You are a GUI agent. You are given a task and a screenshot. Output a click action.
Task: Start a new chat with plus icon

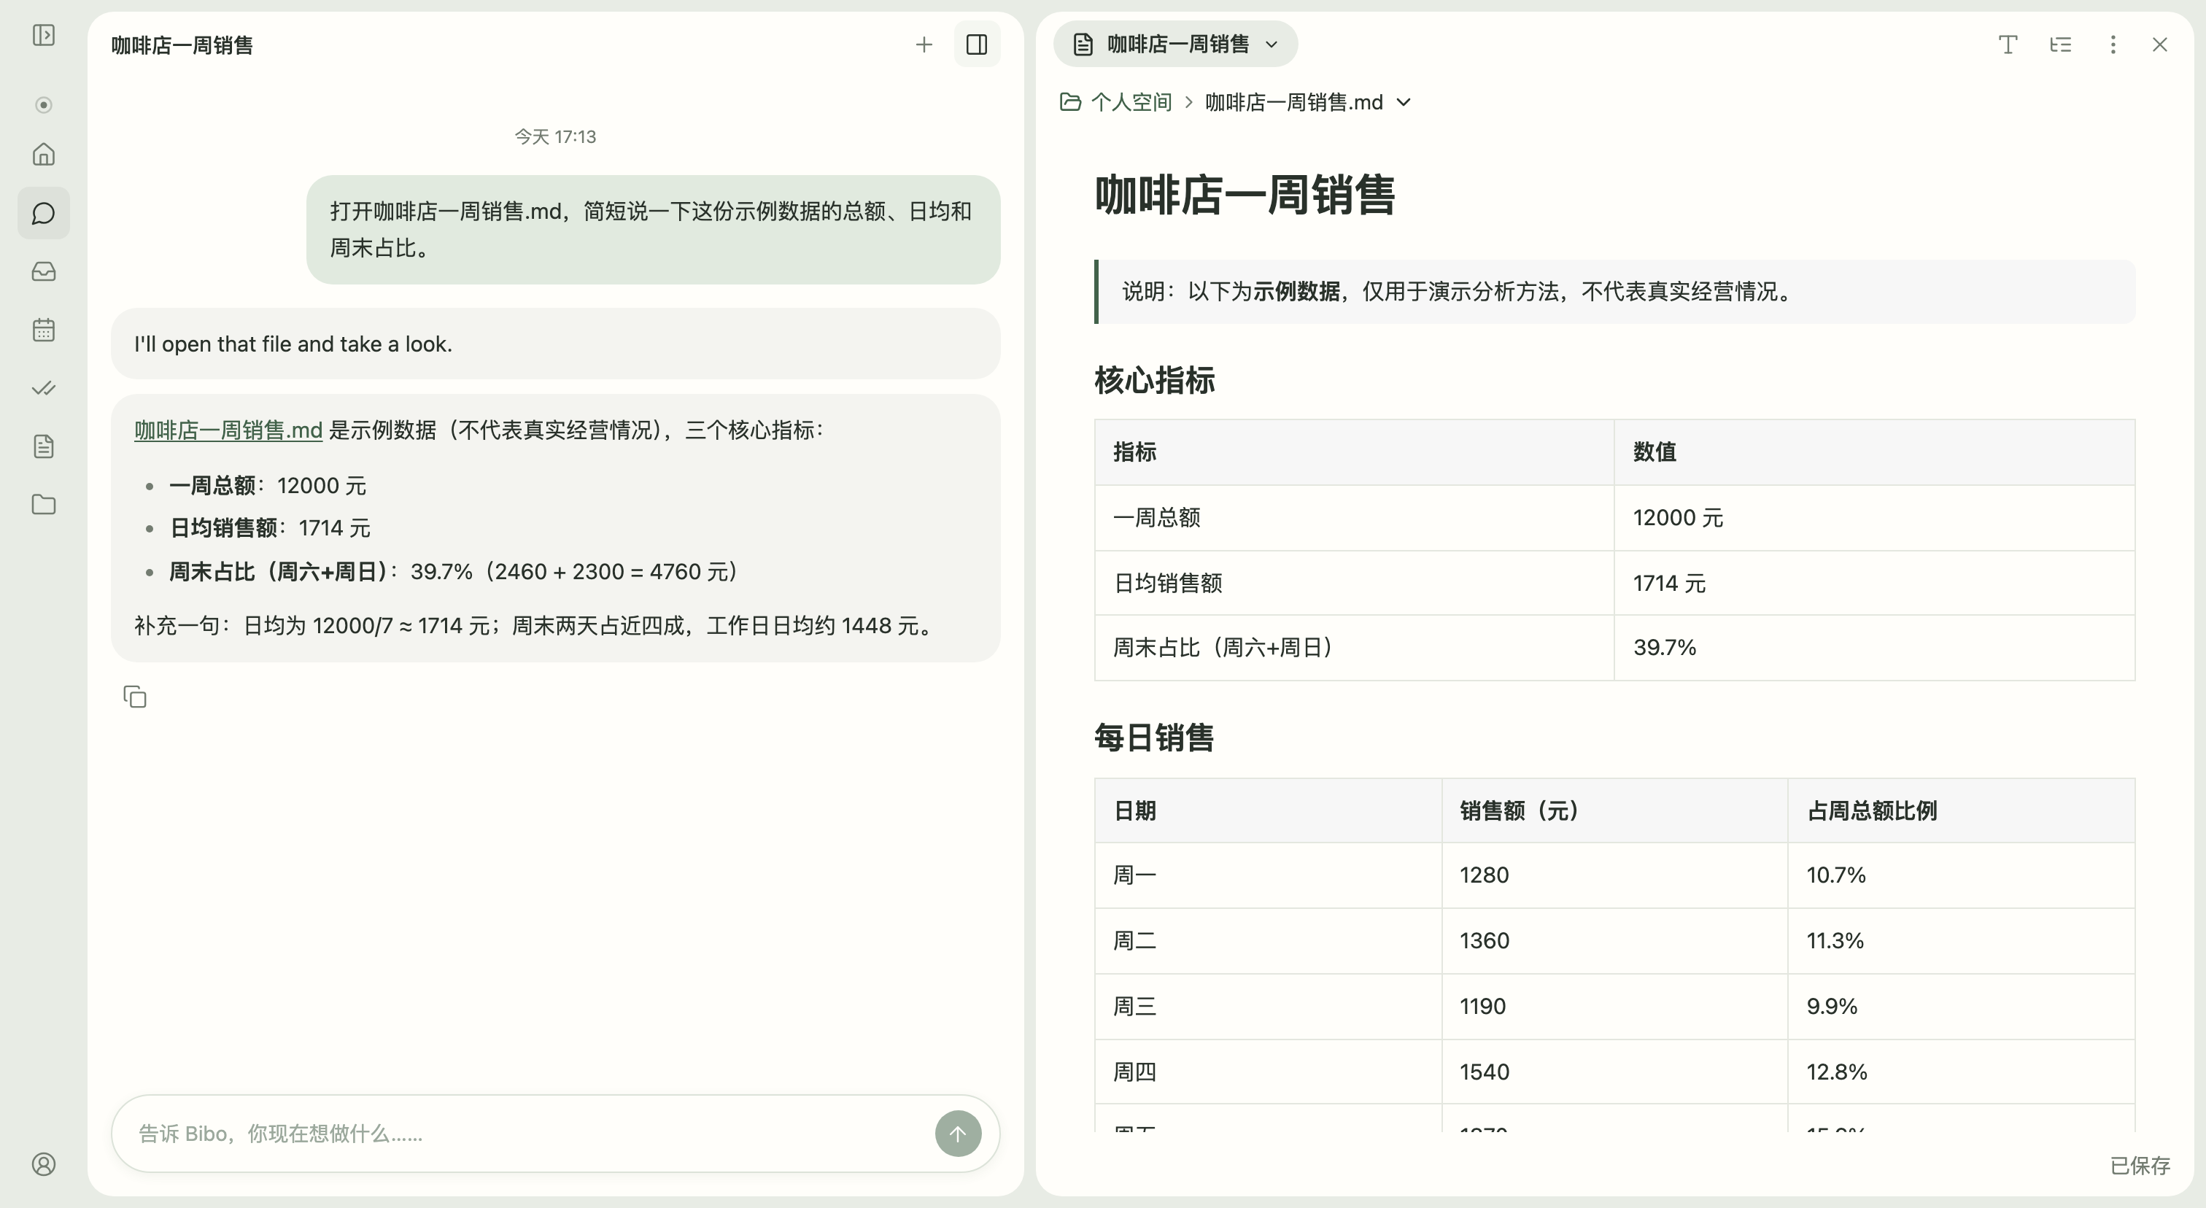[x=924, y=44]
